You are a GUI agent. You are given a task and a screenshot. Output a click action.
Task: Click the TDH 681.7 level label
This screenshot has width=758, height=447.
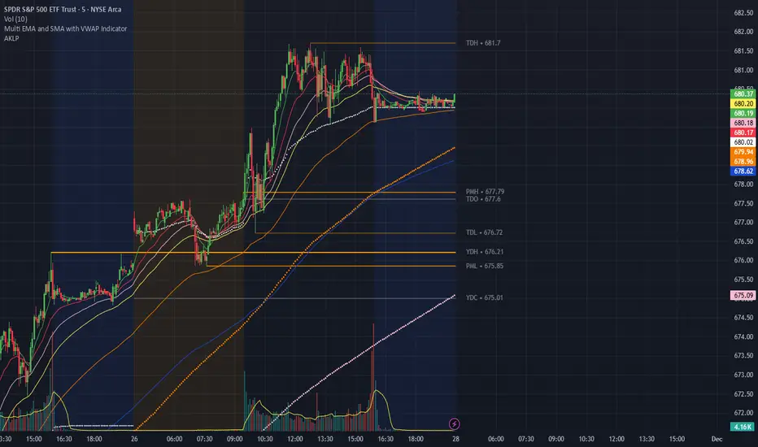(x=483, y=43)
